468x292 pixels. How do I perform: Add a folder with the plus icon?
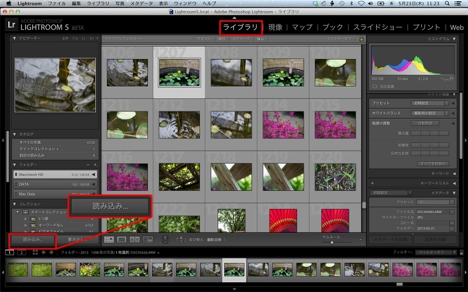tap(95, 165)
